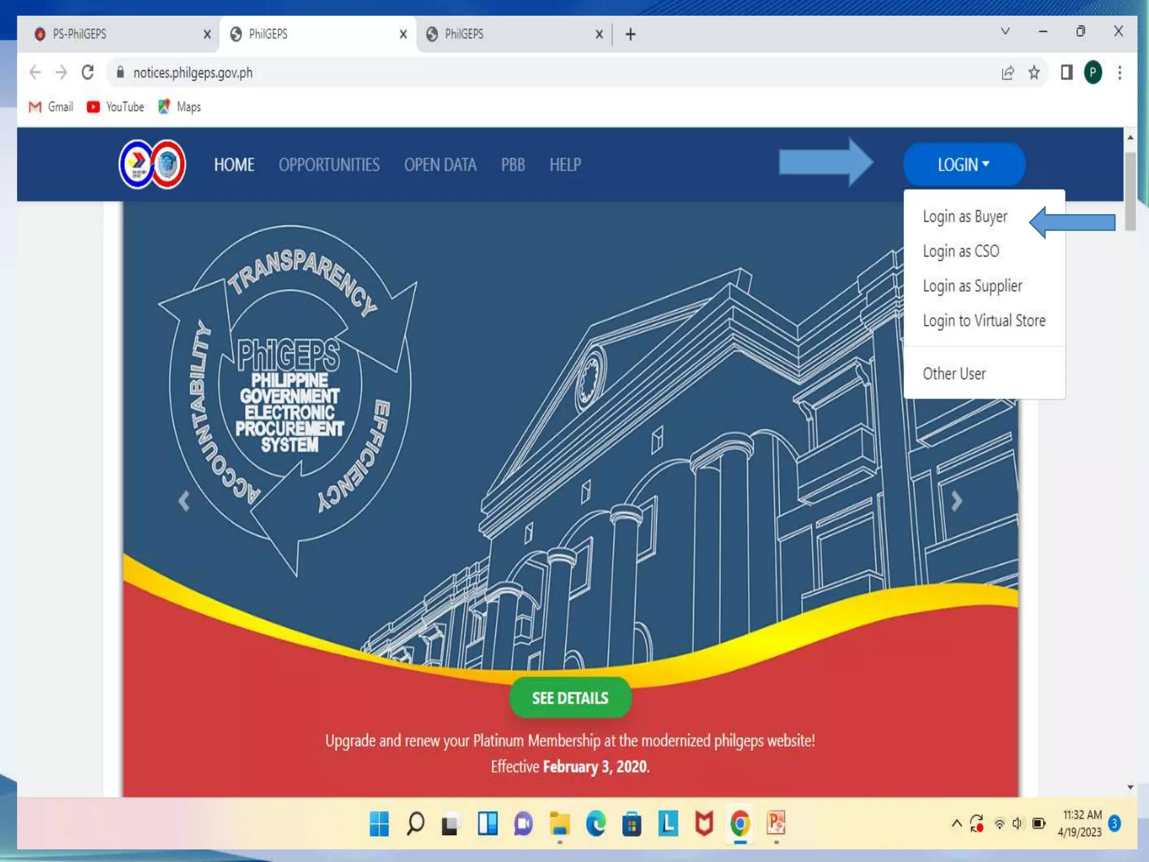
Task: Open the tab search chevron
Action: click(x=1005, y=31)
